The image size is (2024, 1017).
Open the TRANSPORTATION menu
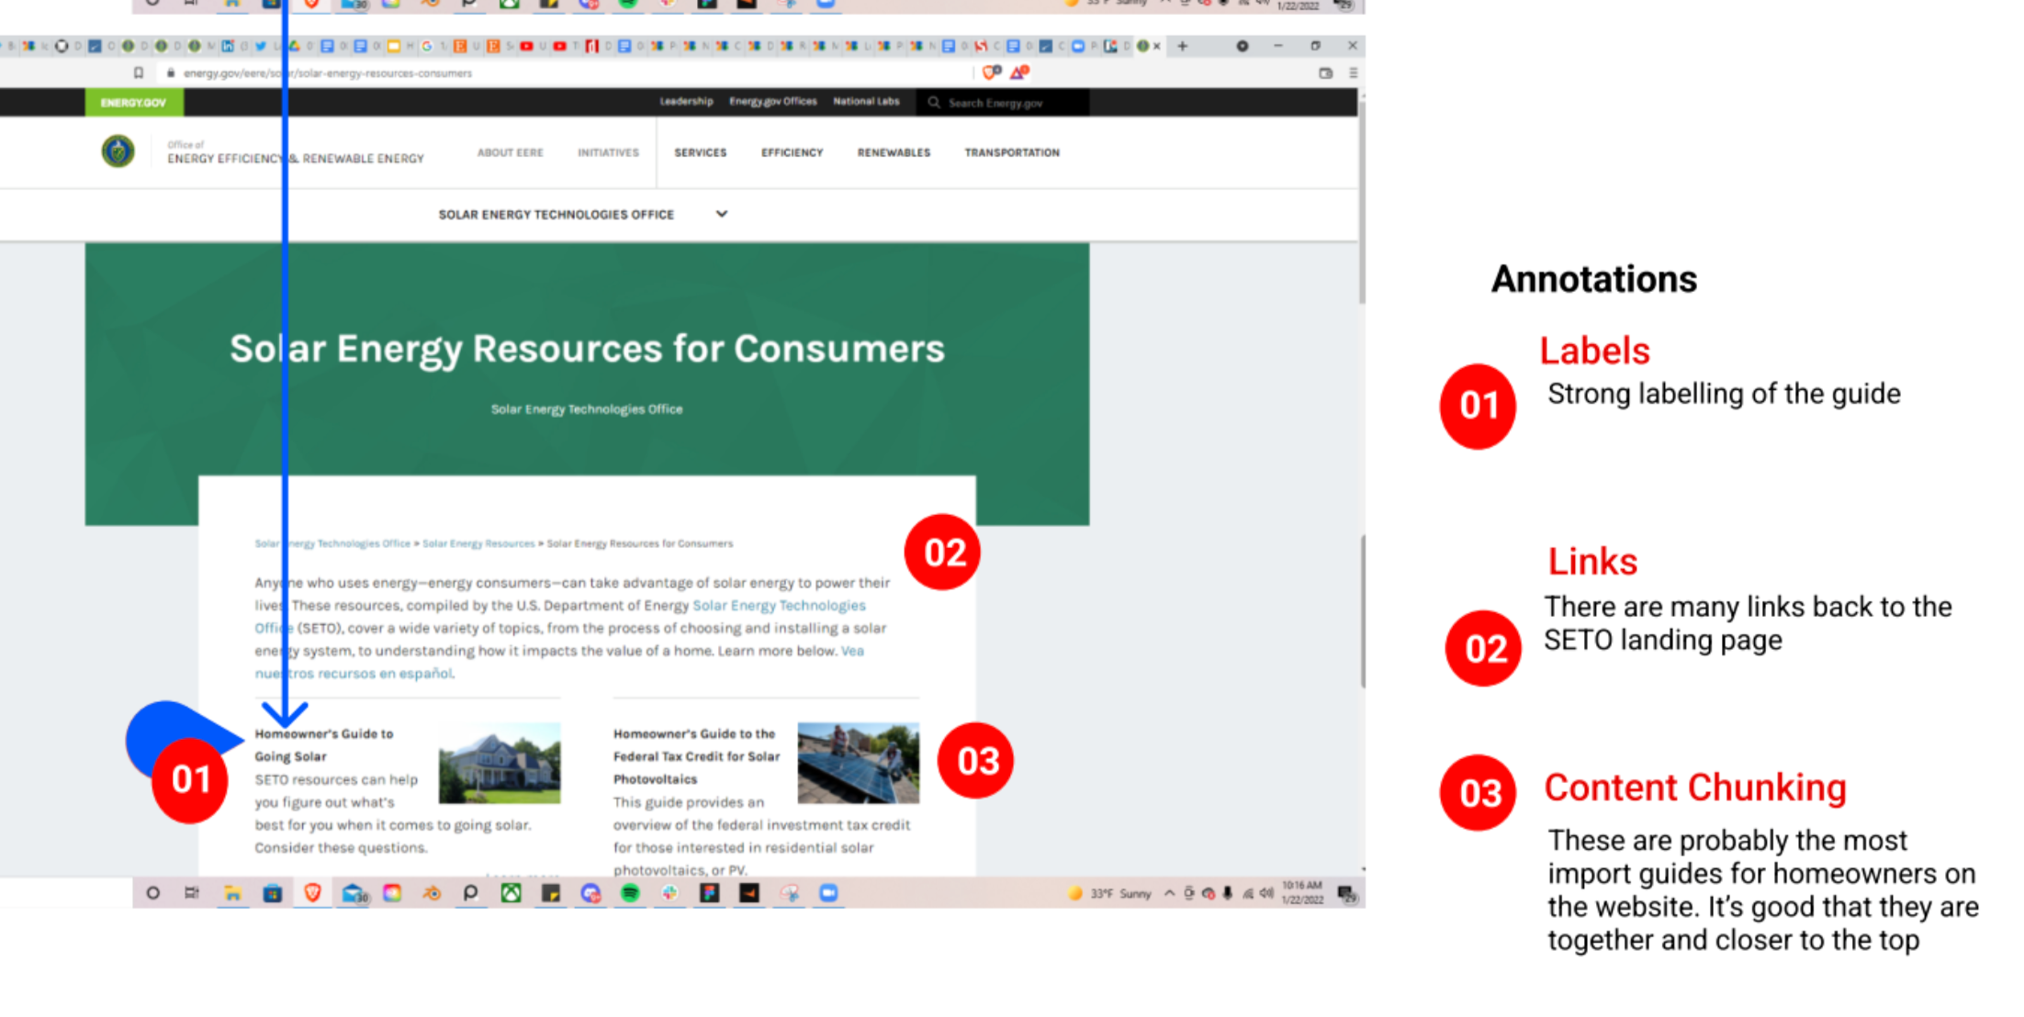coord(1012,152)
